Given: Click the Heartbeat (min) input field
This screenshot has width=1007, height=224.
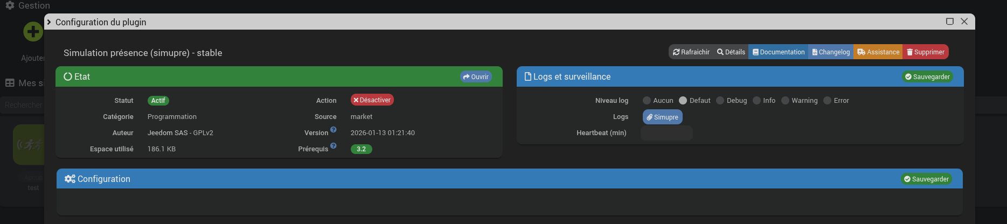Looking at the screenshot, I should click(x=666, y=133).
